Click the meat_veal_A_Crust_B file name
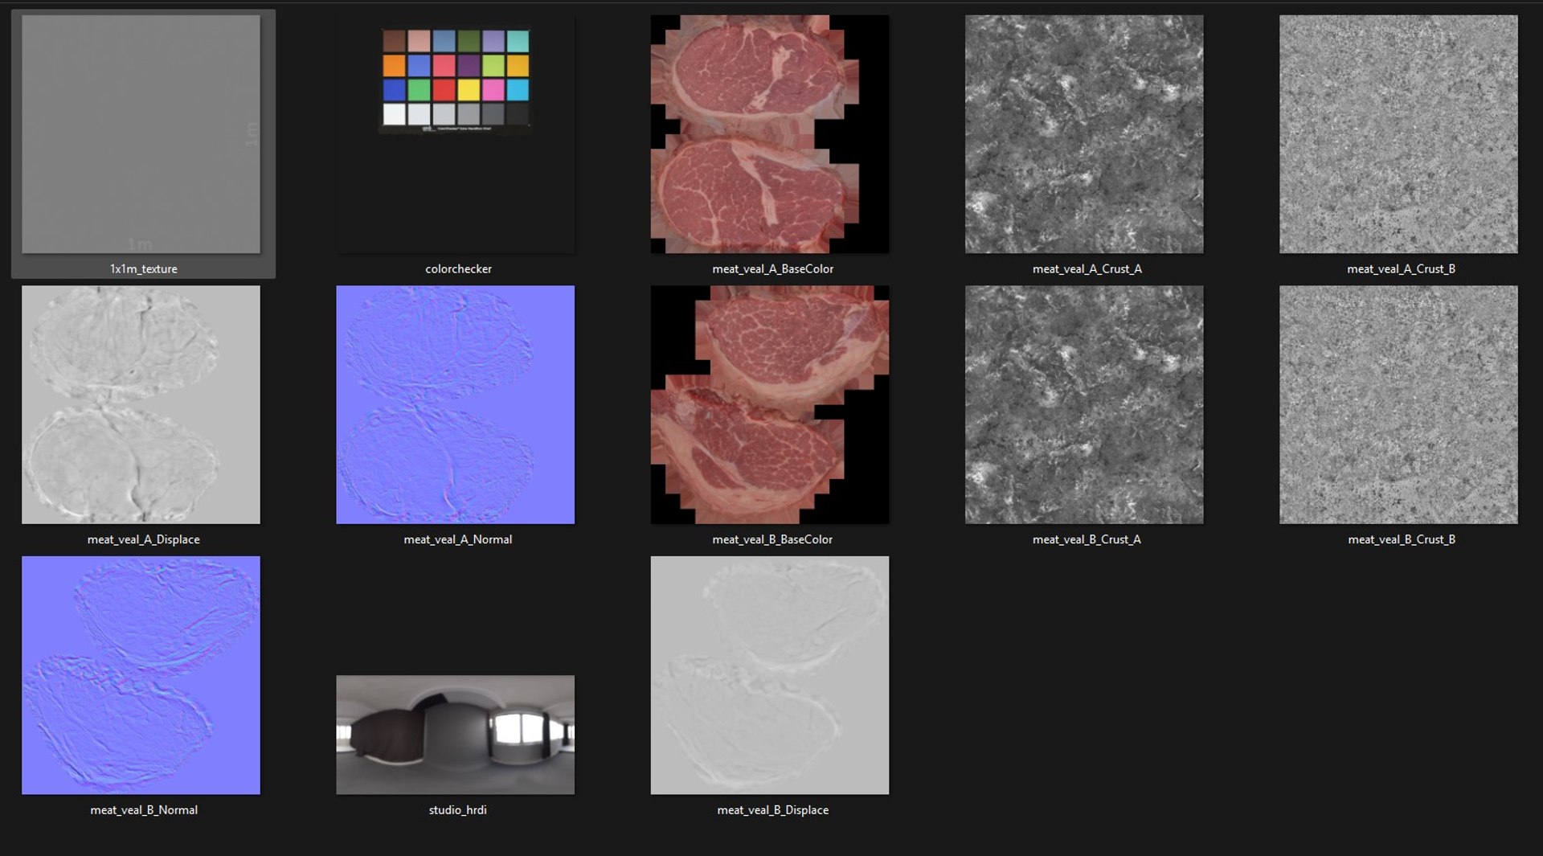The width and height of the screenshot is (1543, 856). coord(1401,269)
